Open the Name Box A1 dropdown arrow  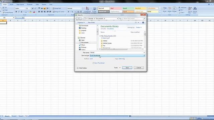tap(13, 18)
